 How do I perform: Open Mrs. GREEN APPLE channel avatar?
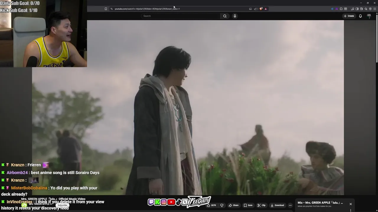tap(24, 205)
